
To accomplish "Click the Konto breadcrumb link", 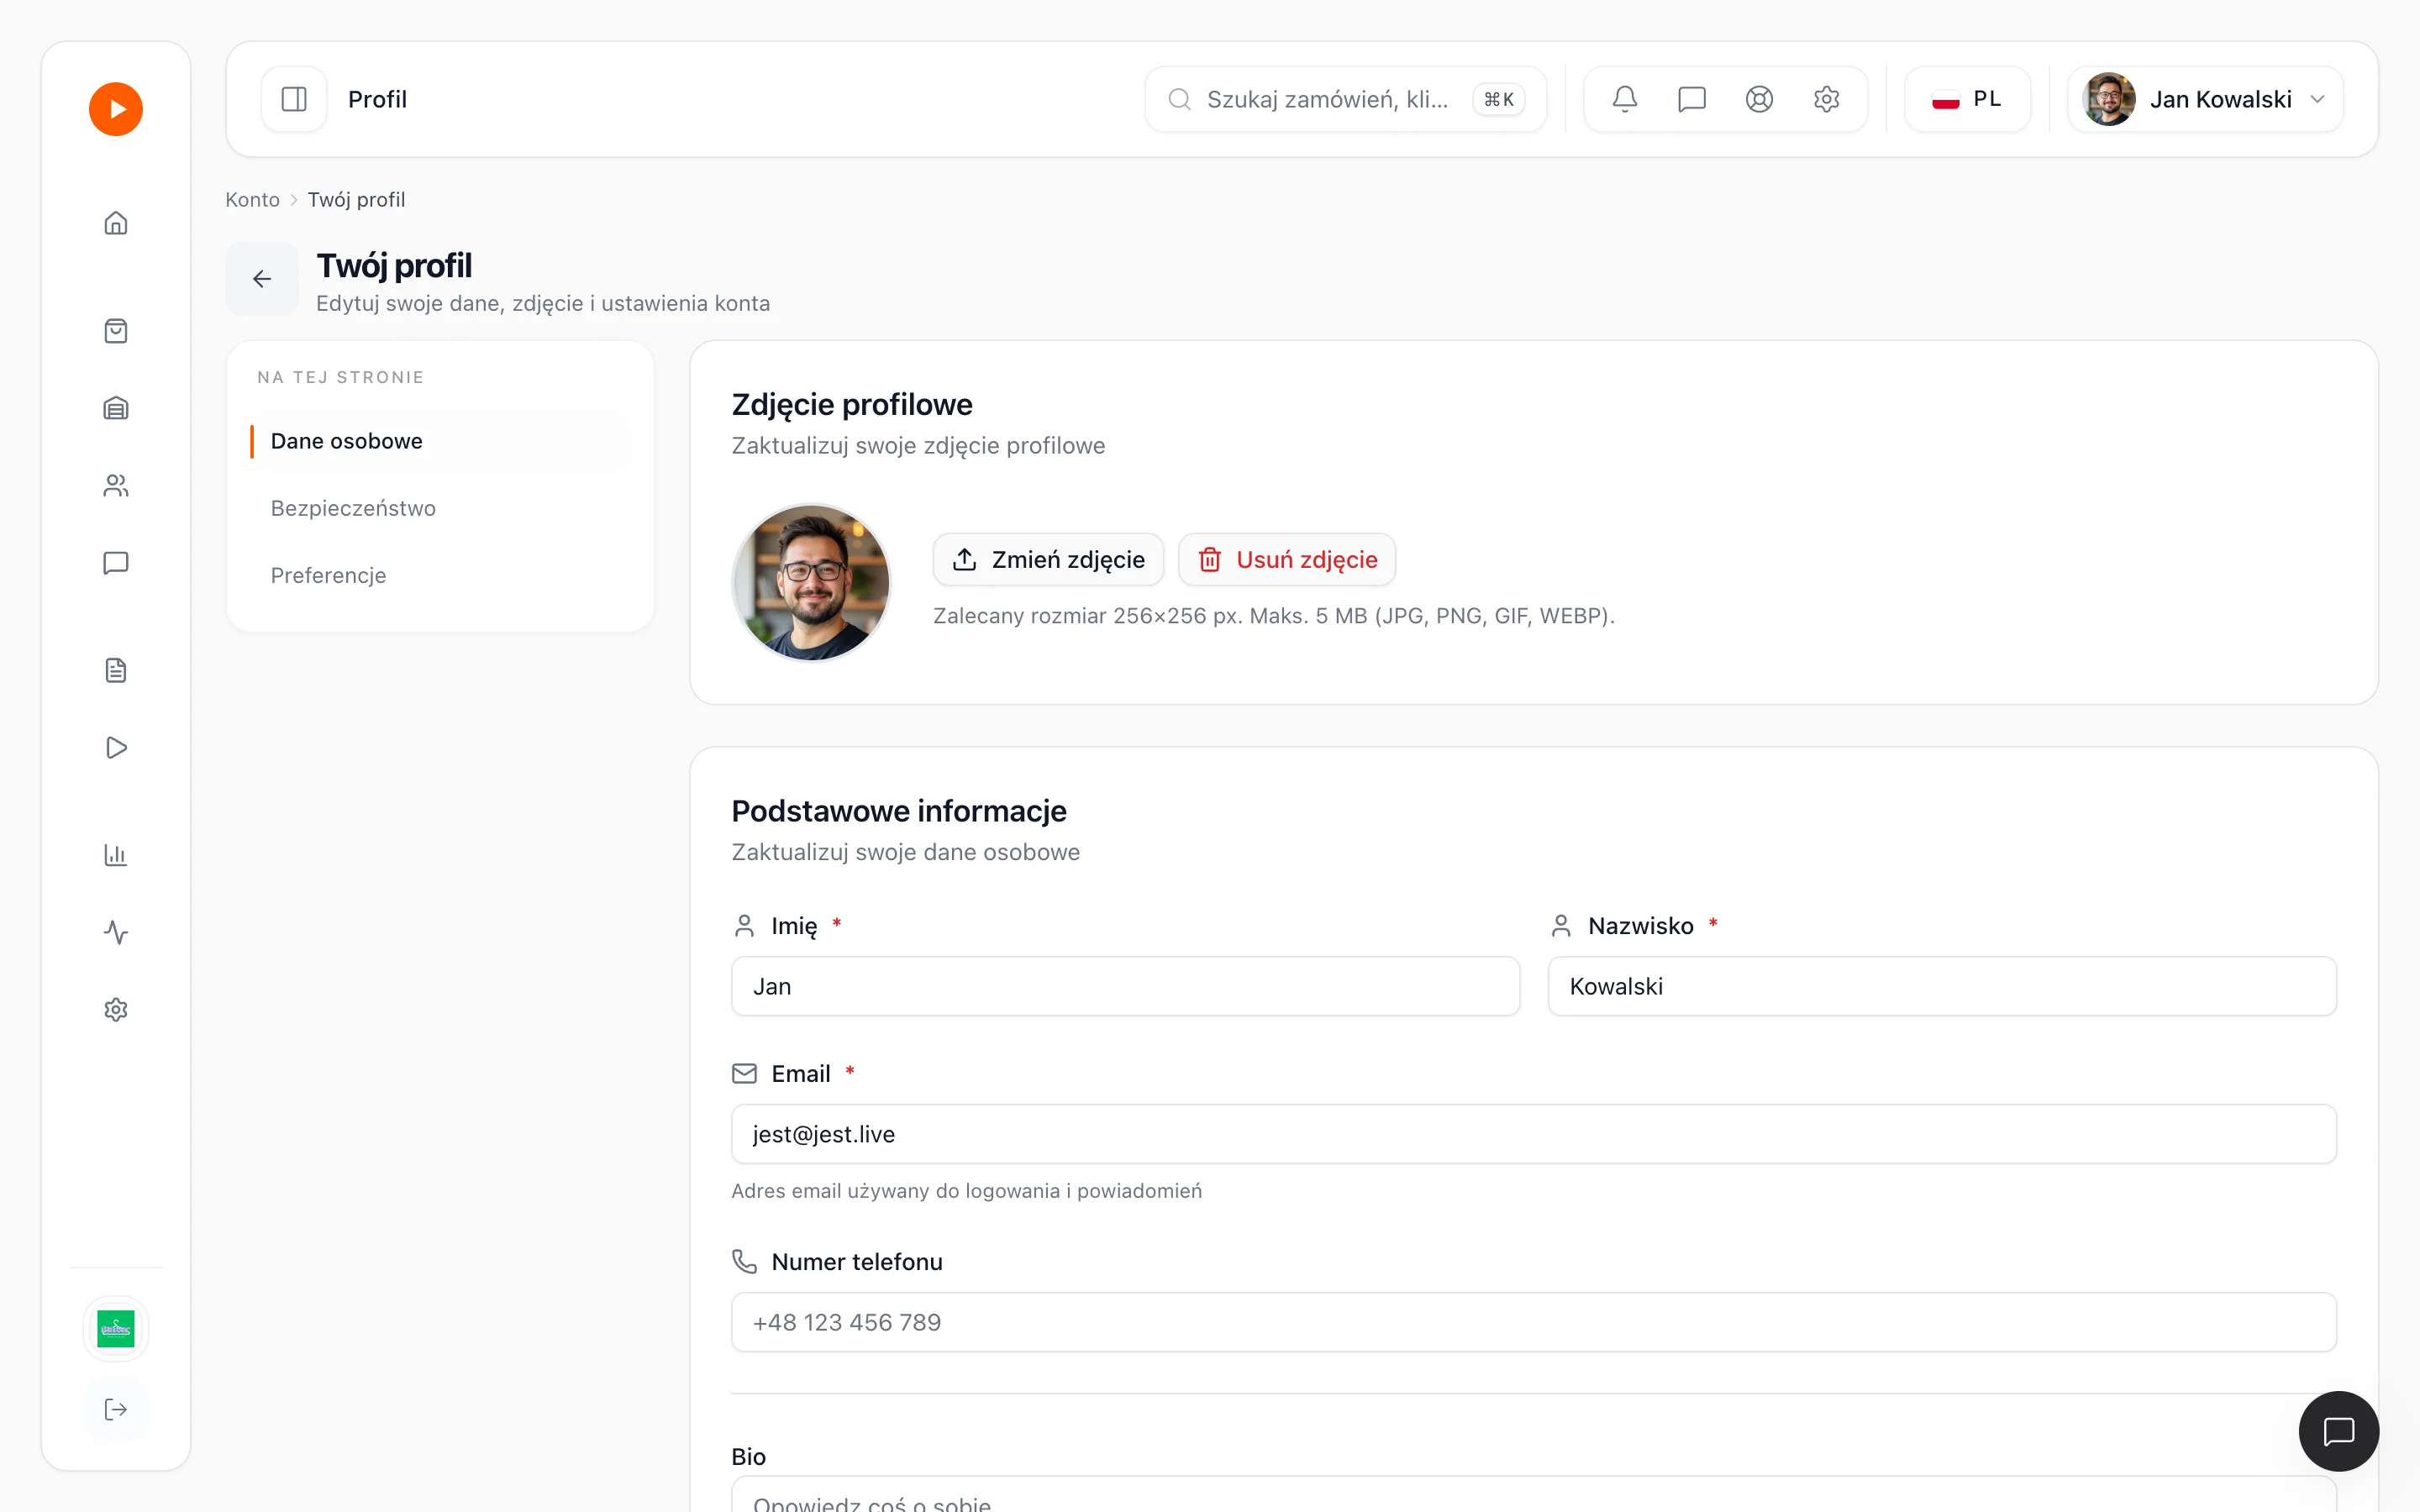I will pos(252,199).
